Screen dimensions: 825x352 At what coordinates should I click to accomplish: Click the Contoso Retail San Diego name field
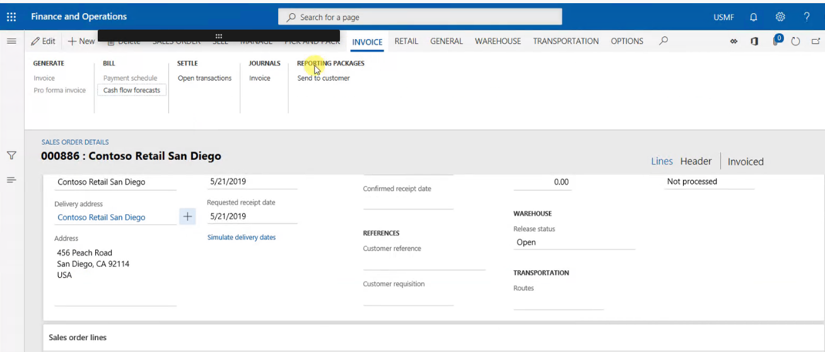tap(115, 182)
